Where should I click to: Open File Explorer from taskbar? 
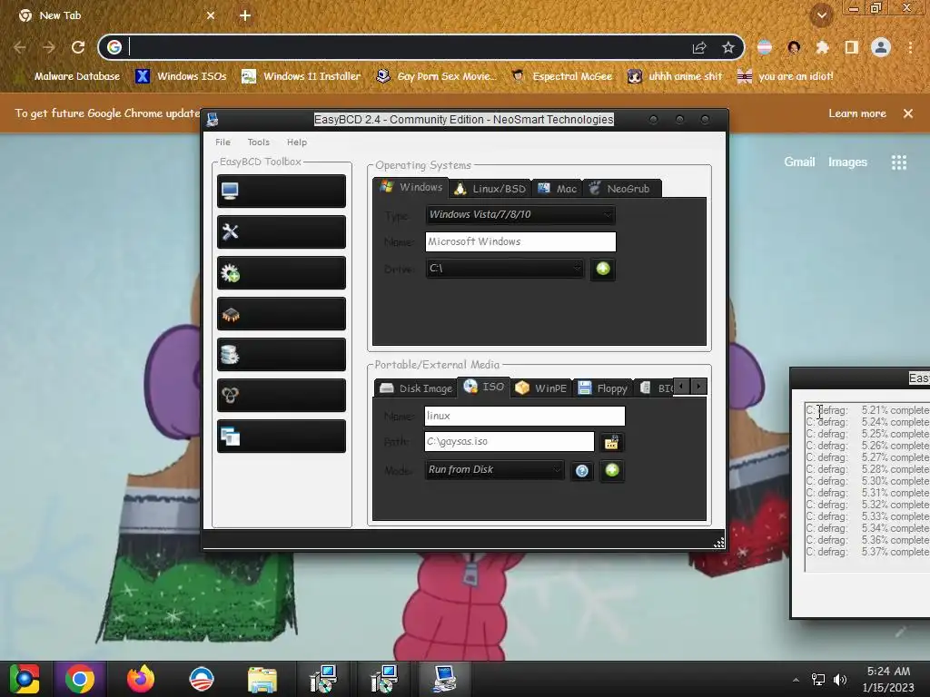262,679
